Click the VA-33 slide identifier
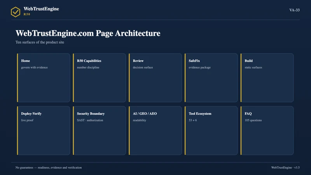The image size is (311, 175). [294, 10]
